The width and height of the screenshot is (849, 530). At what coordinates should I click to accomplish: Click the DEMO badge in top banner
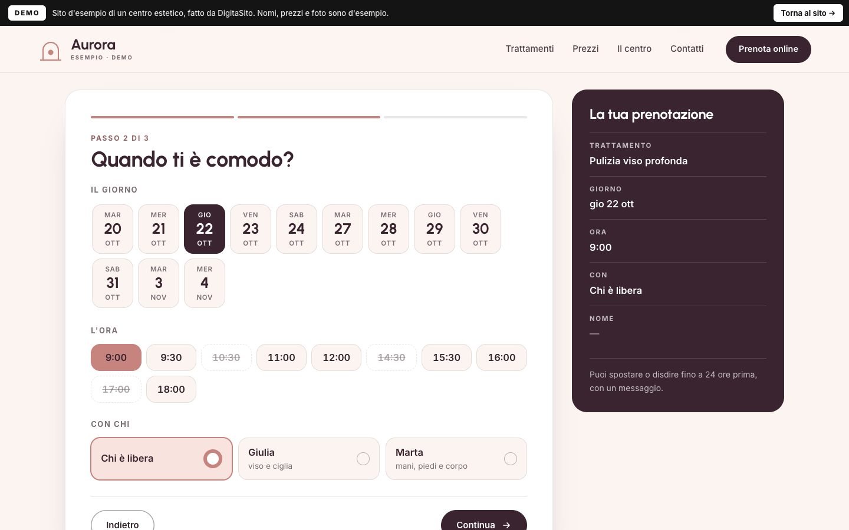pyautogui.click(x=27, y=13)
